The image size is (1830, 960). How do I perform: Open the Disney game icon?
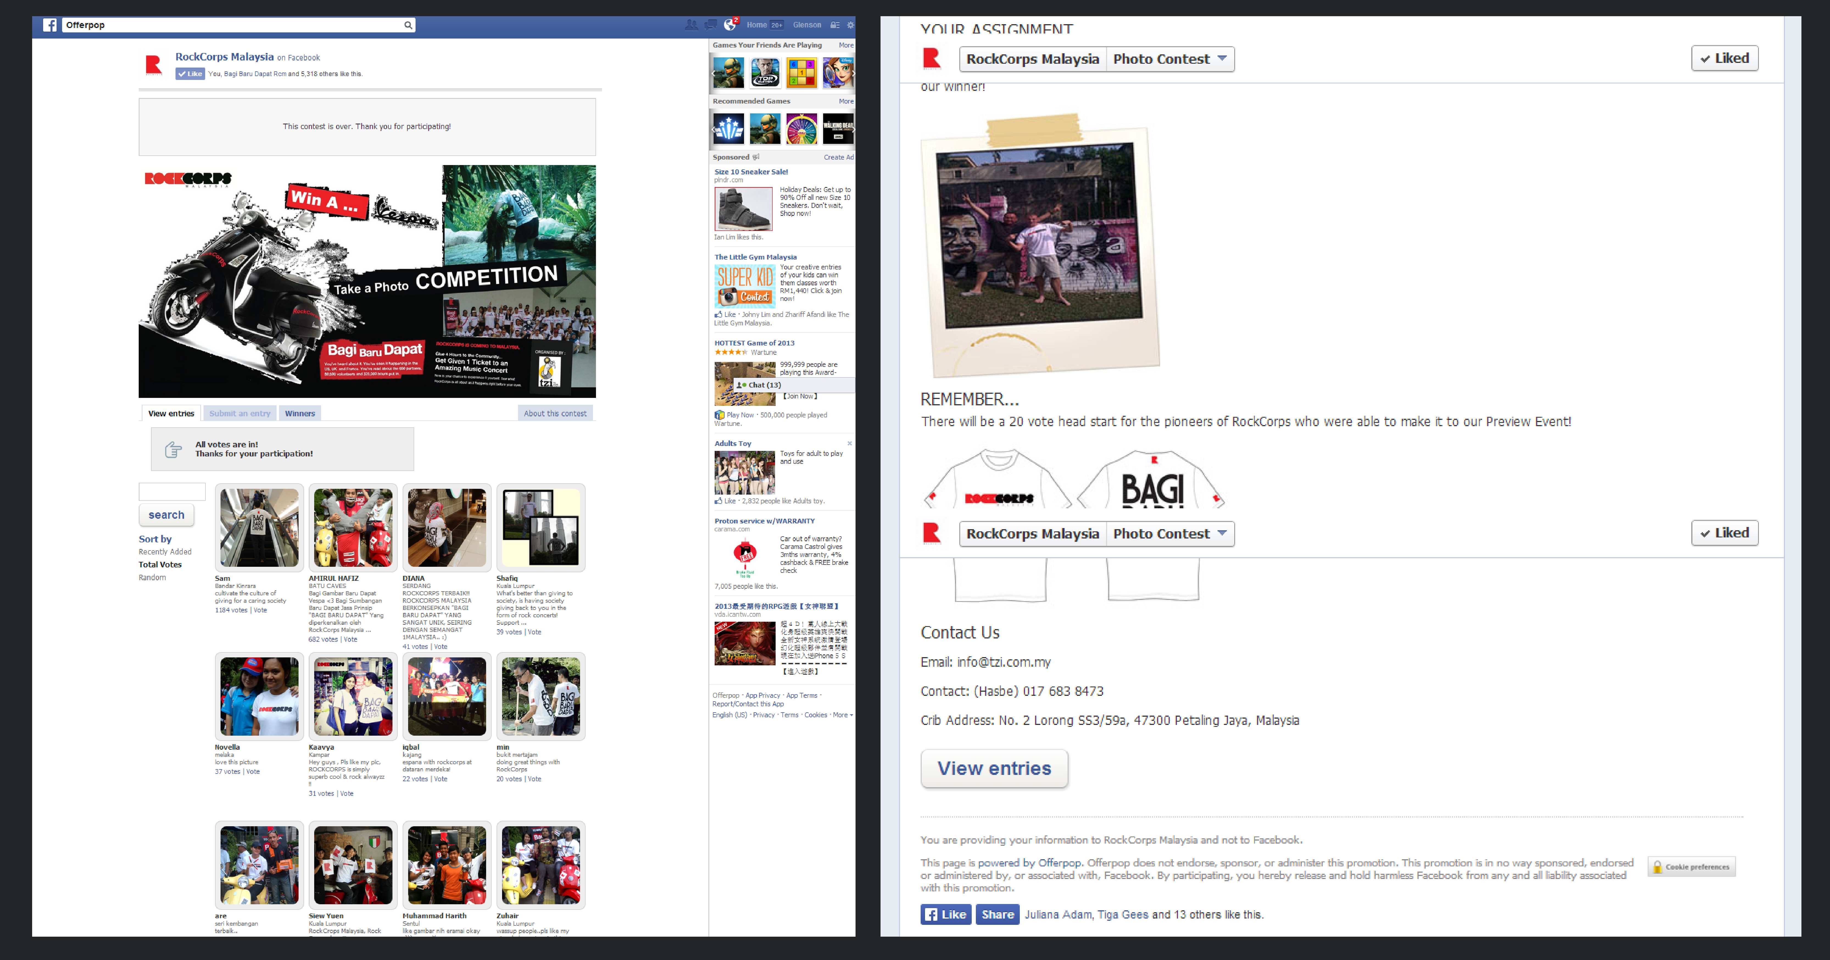pyautogui.click(x=838, y=72)
